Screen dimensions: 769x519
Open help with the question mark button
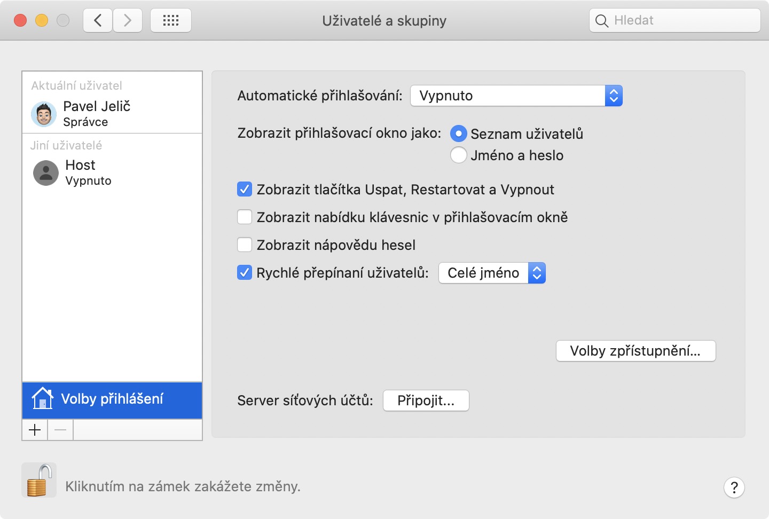coord(734,487)
